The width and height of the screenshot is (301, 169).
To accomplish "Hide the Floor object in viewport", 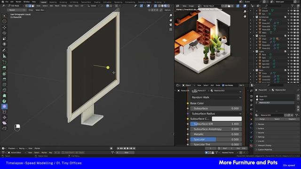I will [x=292, y=20].
